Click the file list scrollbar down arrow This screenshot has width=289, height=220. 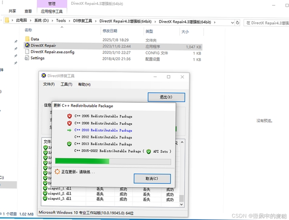tap(182, 204)
